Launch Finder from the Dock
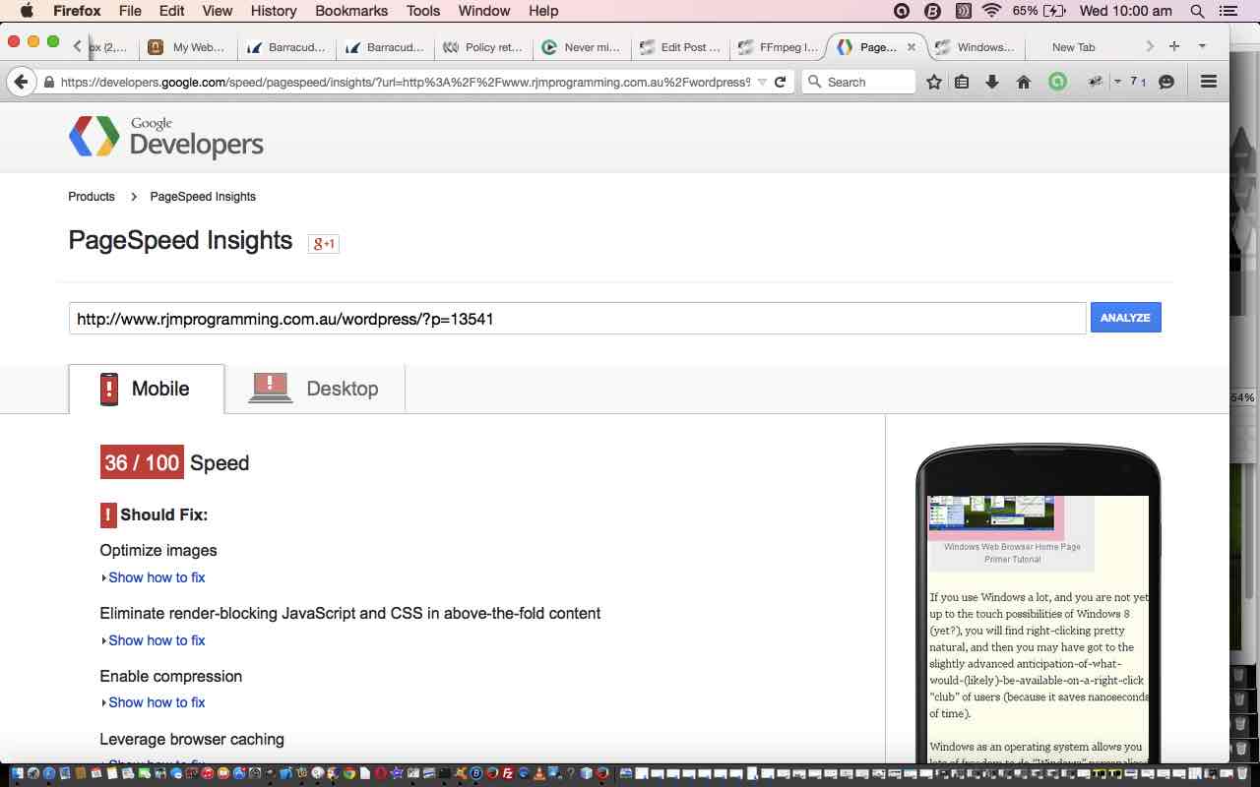The image size is (1260, 787). click(18, 774)
